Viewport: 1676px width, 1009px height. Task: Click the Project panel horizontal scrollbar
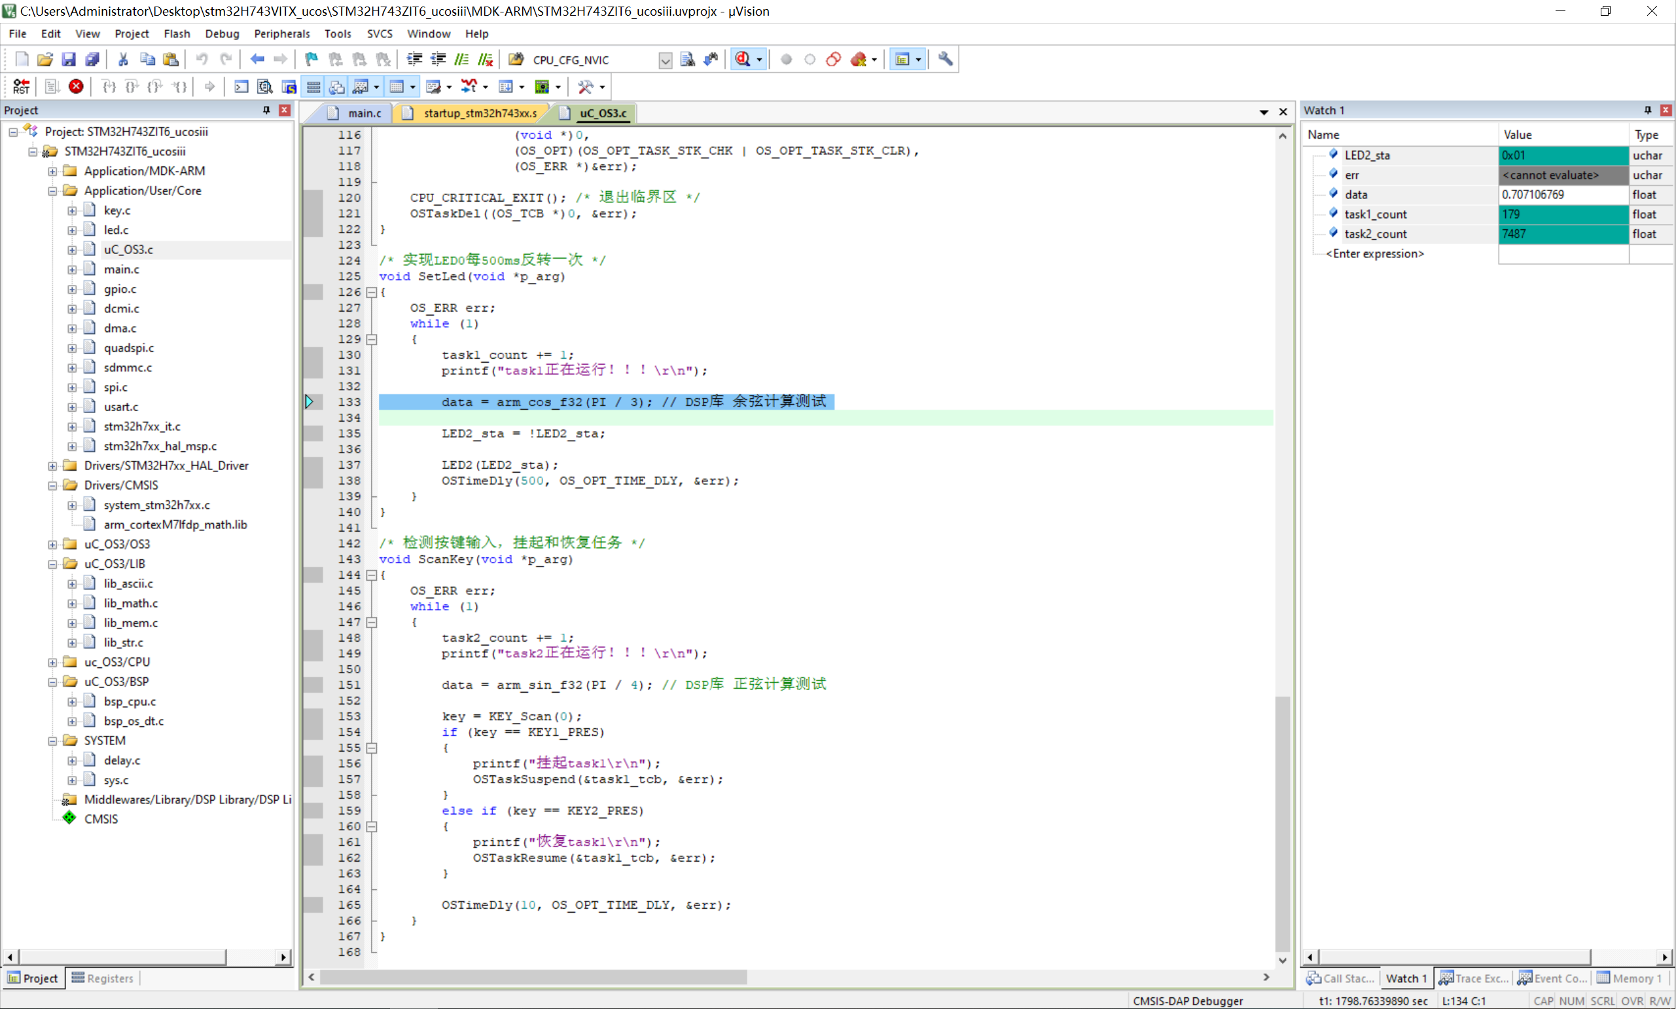(122, 957)
